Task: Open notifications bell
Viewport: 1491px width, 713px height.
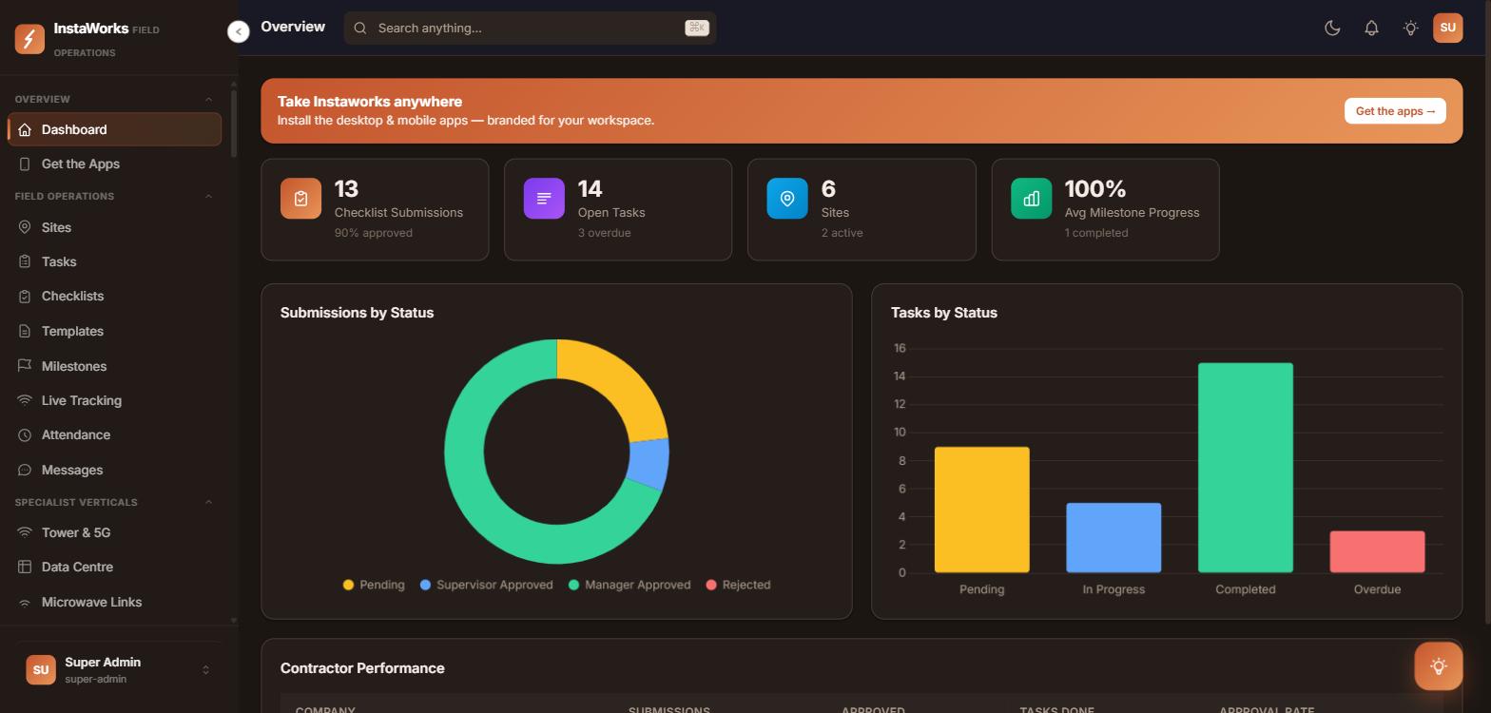Action: (x=1371, y=28)
